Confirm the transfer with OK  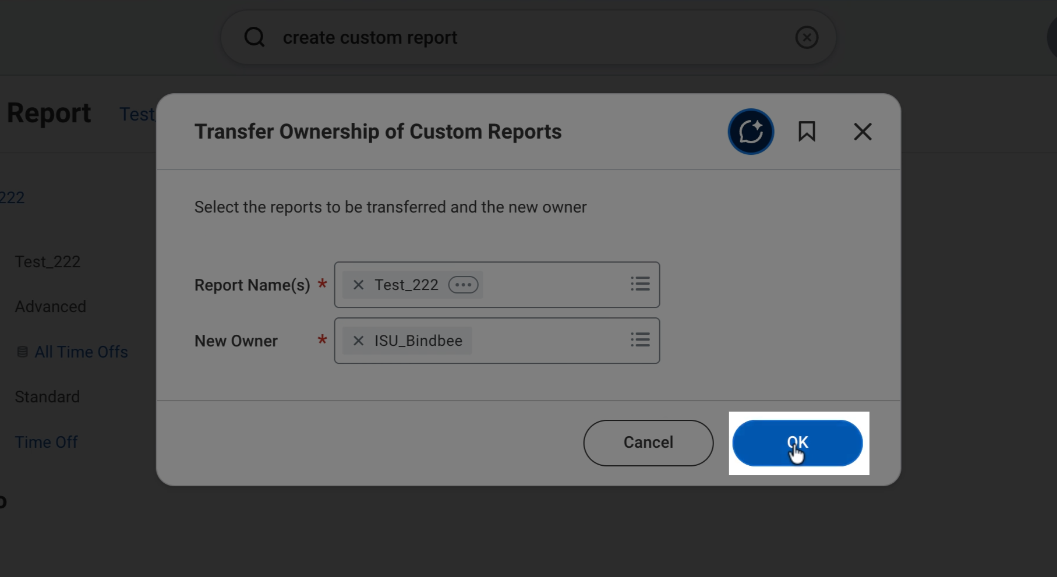(x=797, y=443)
